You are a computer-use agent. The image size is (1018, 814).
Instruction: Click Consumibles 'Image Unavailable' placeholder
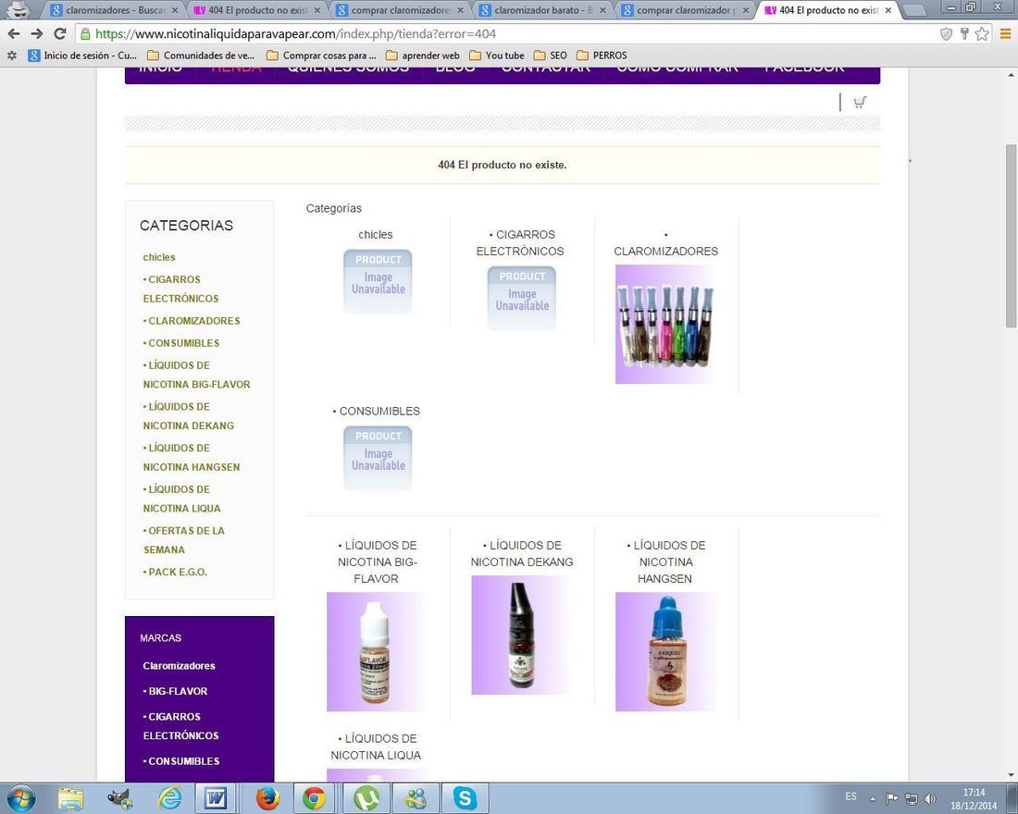tap(378, 458)
